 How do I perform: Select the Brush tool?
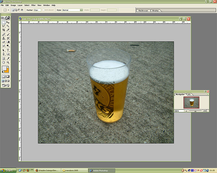(x=8, y=34)
